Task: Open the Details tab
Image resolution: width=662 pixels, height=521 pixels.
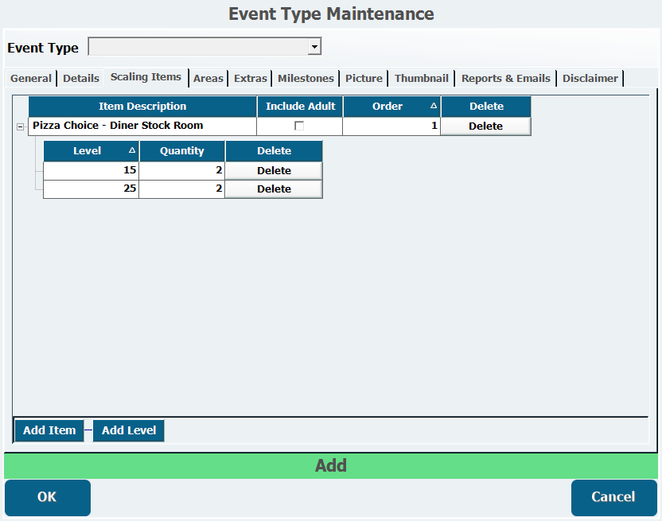Action: [x=81, y=78]
